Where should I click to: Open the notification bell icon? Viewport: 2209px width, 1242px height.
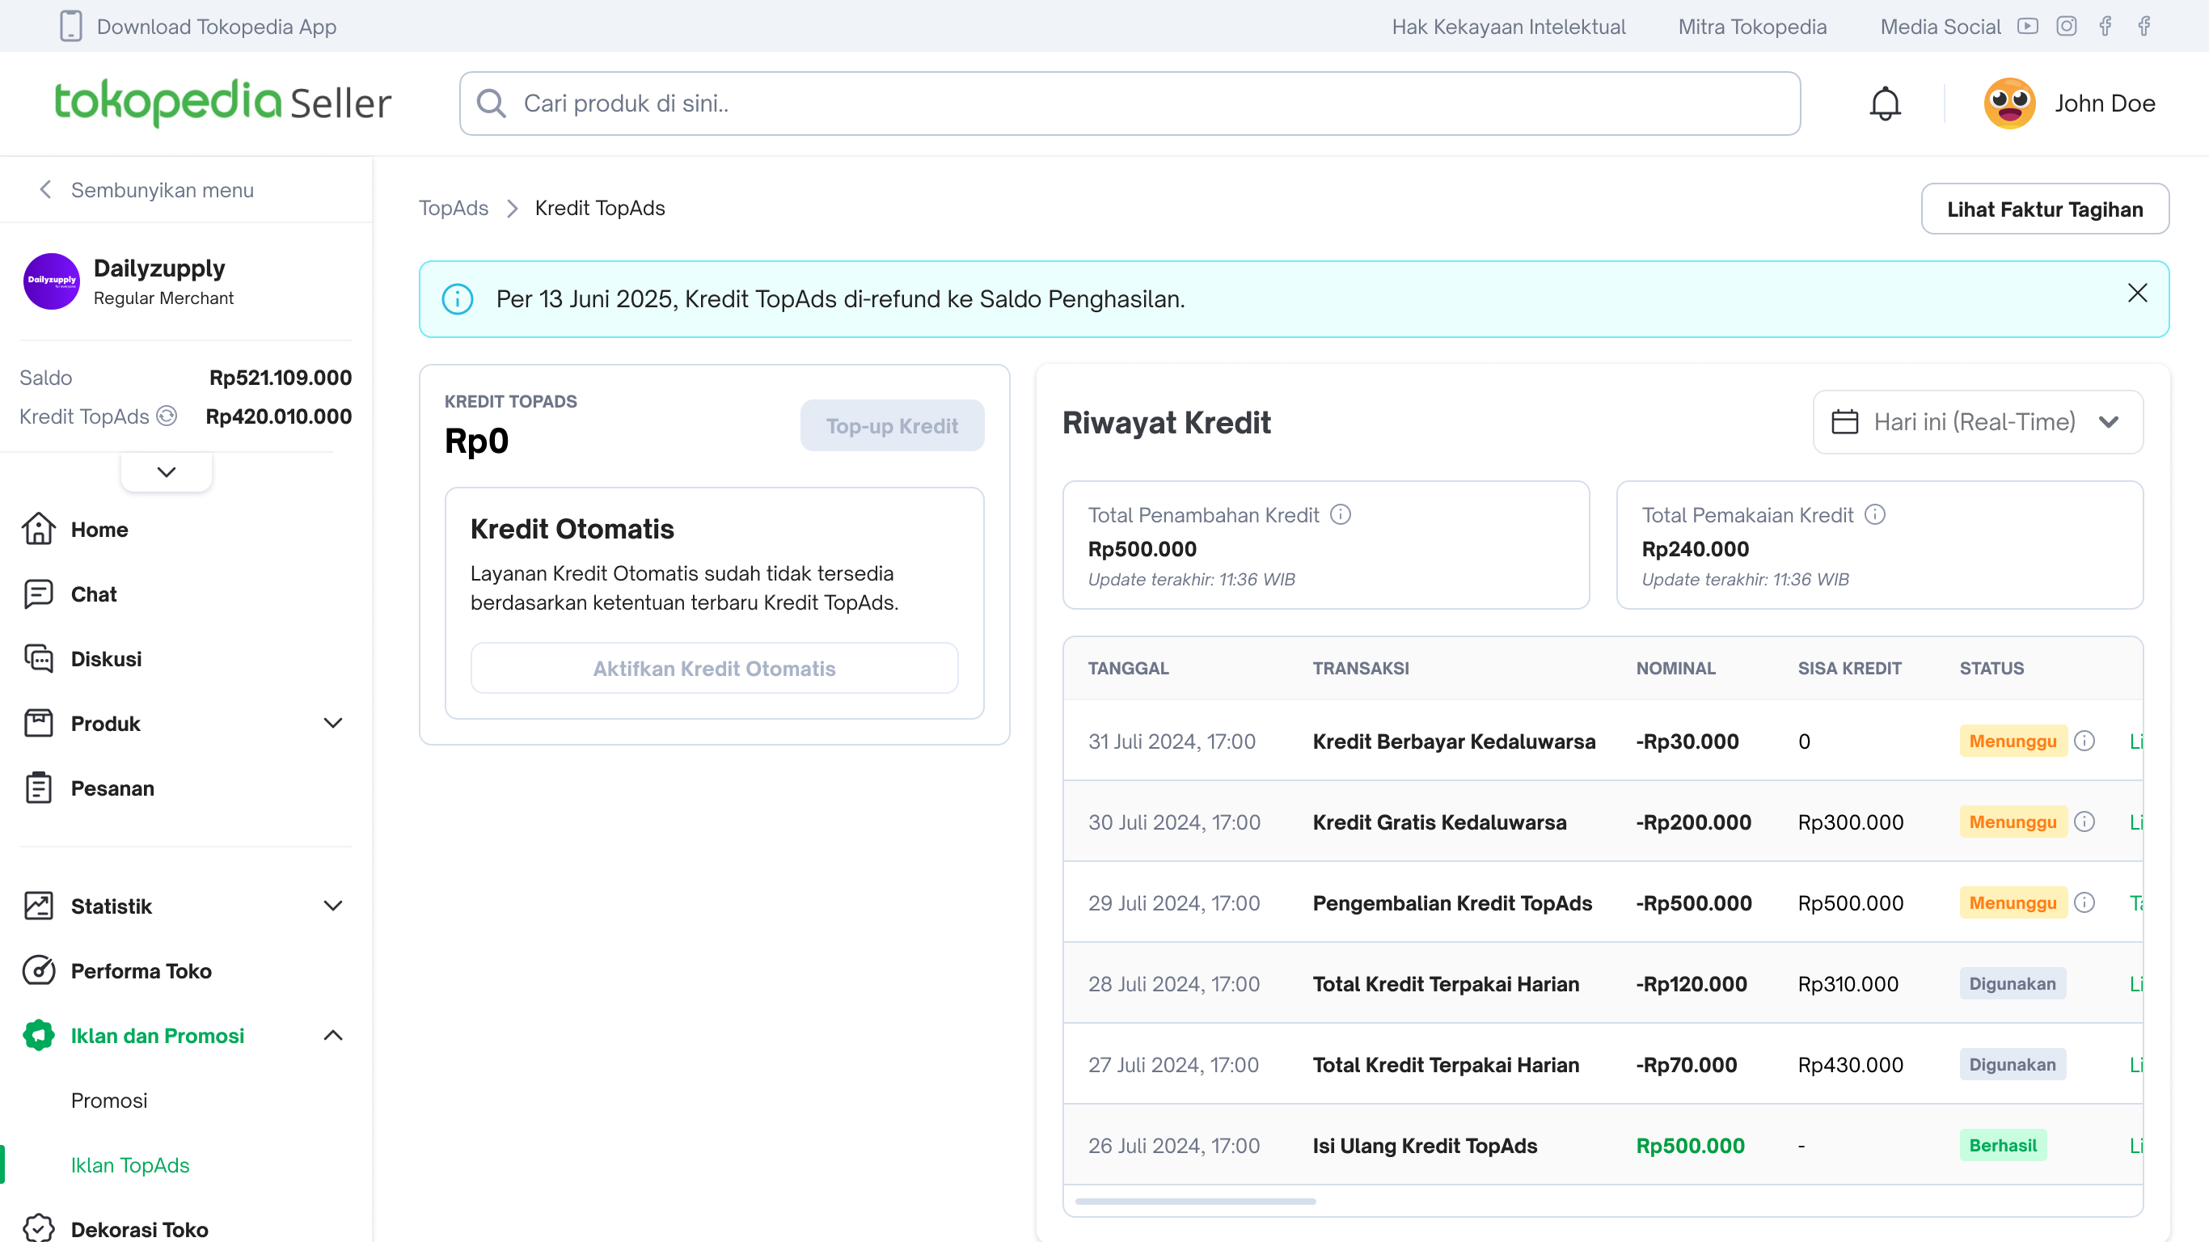pos(1884,103)
